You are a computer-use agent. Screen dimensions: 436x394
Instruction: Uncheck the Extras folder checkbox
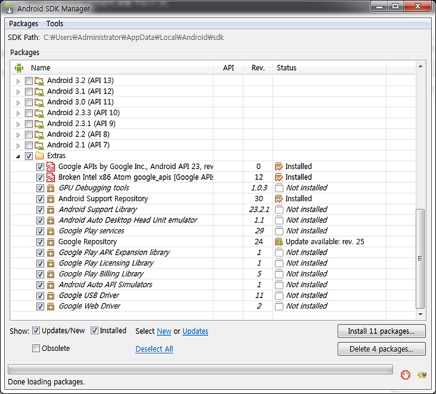tap(29, 156)
